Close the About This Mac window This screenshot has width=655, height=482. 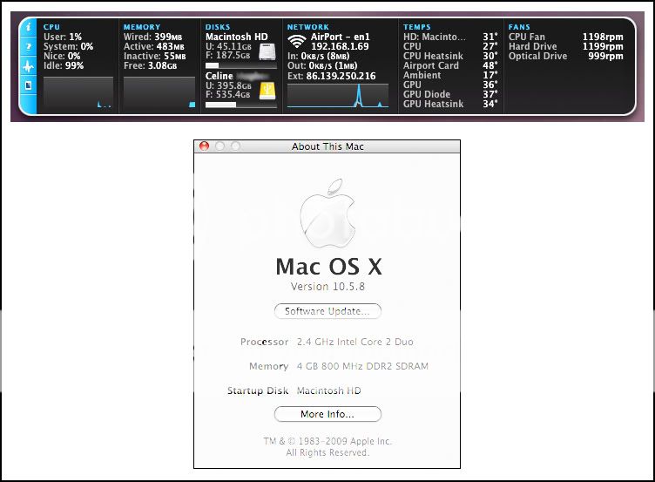point(205,146)
